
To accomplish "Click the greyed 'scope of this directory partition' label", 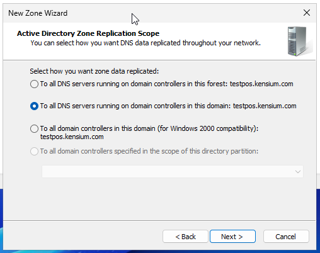I will point(149,151).
